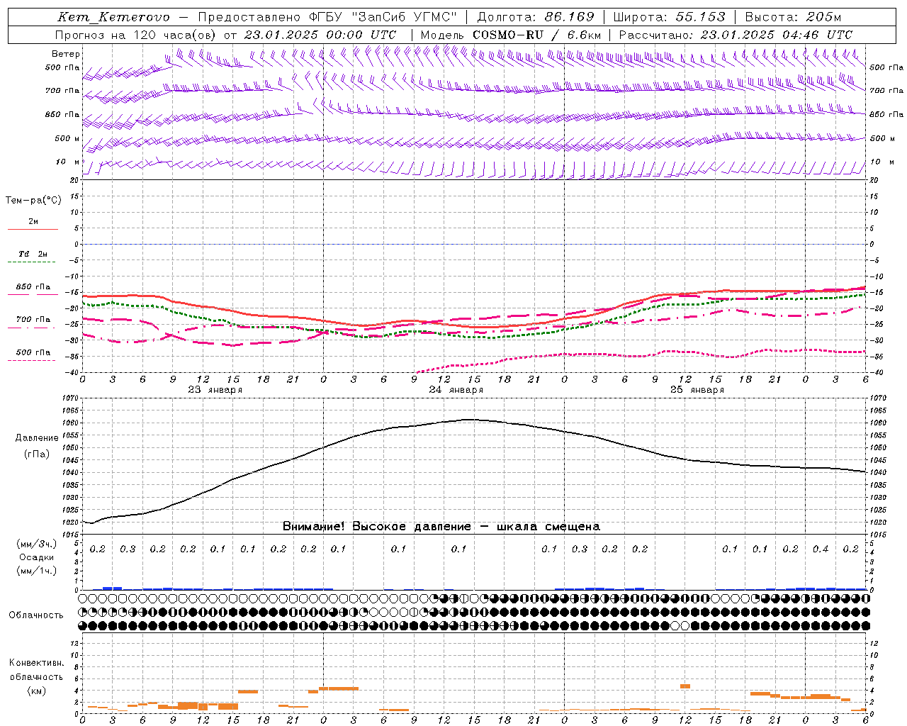Screen dimensions: 907x726
Task: Click the 0.4 precipitation amount value
Action: [821, 549]
